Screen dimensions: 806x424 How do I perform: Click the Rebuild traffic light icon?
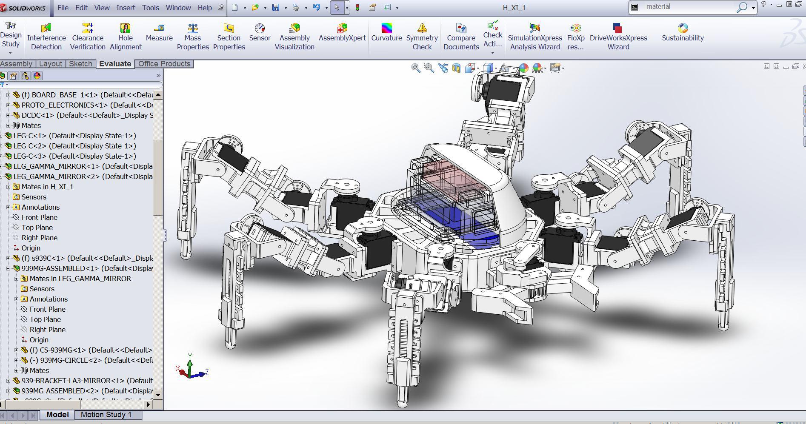[357, 8]
